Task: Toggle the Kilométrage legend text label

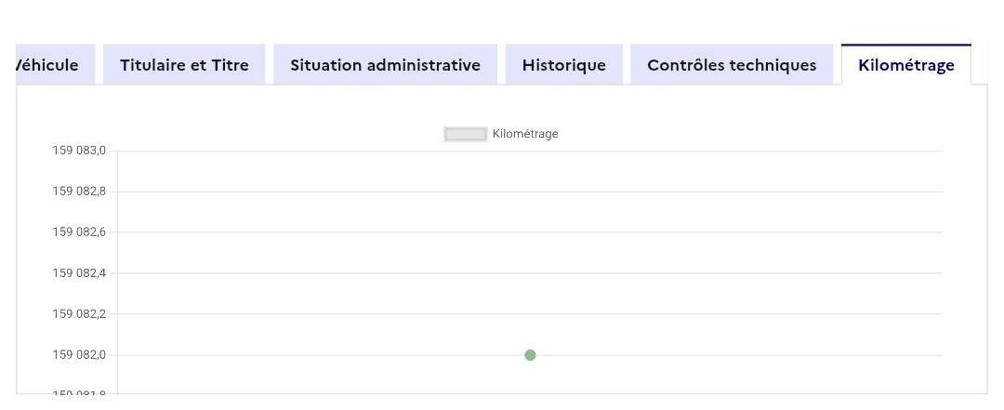Action: [x=525, y=134]
